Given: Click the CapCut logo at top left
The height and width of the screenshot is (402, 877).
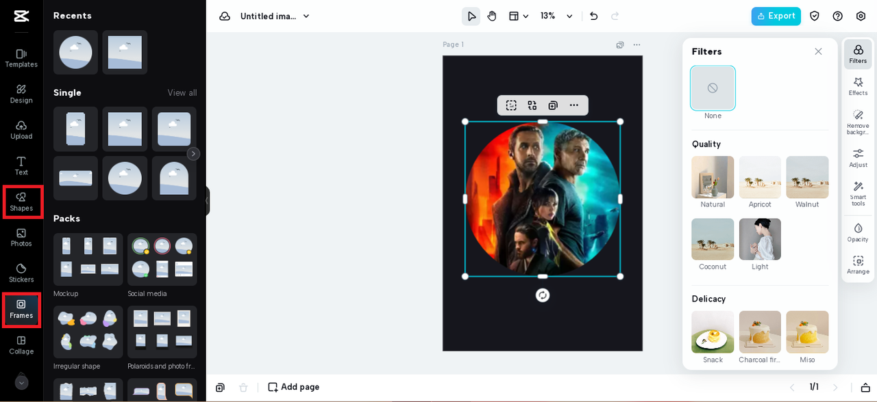Looking at the screenshot, I should pos(21,16).
